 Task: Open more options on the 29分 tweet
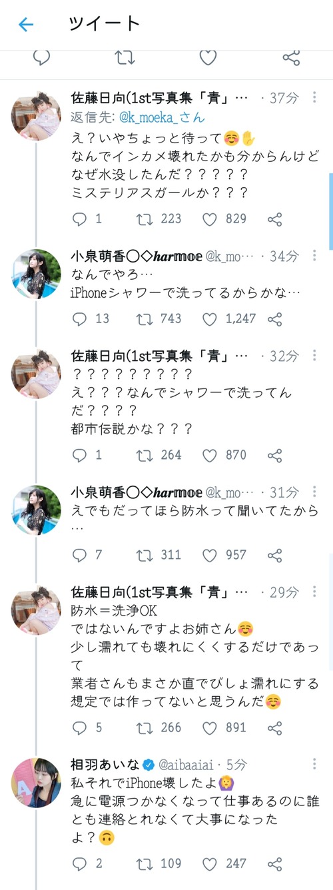click(315, 590)
